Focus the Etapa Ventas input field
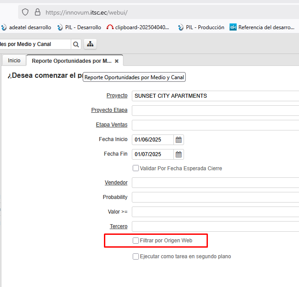 click(x=215, y=125)
